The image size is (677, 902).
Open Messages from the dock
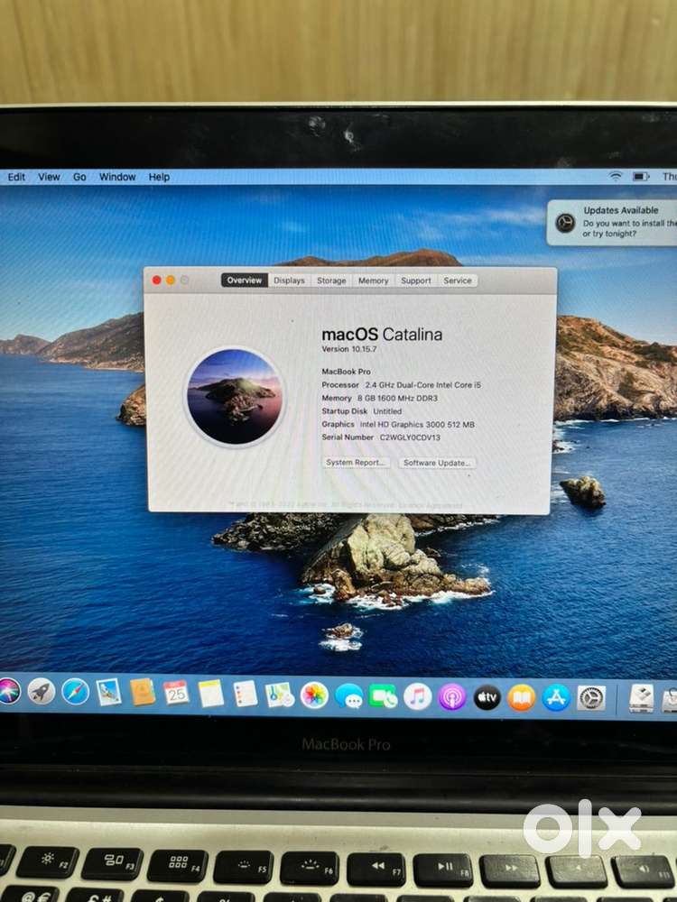pos(348,695)
